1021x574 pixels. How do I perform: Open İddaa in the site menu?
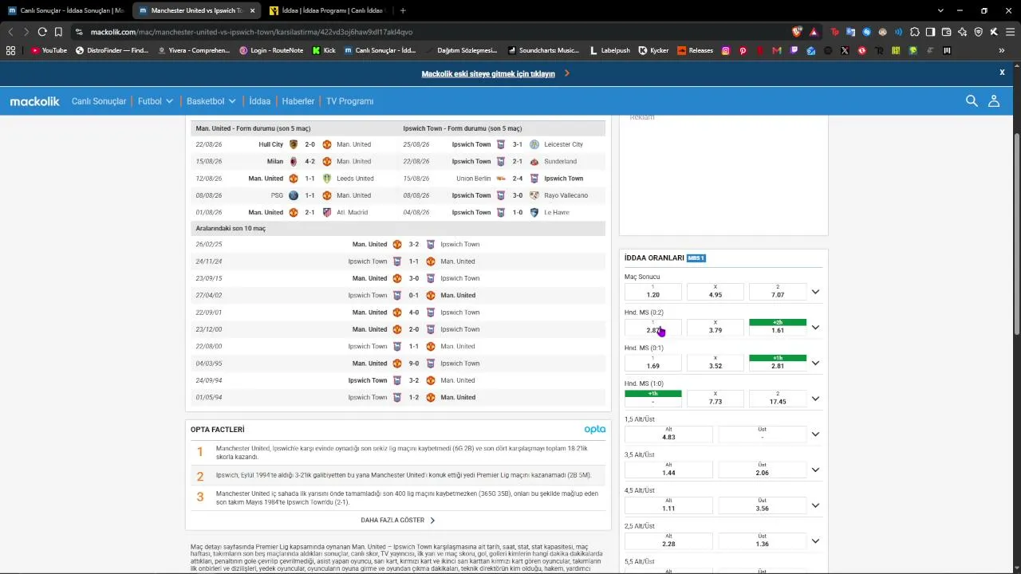(x=259, y=101)
